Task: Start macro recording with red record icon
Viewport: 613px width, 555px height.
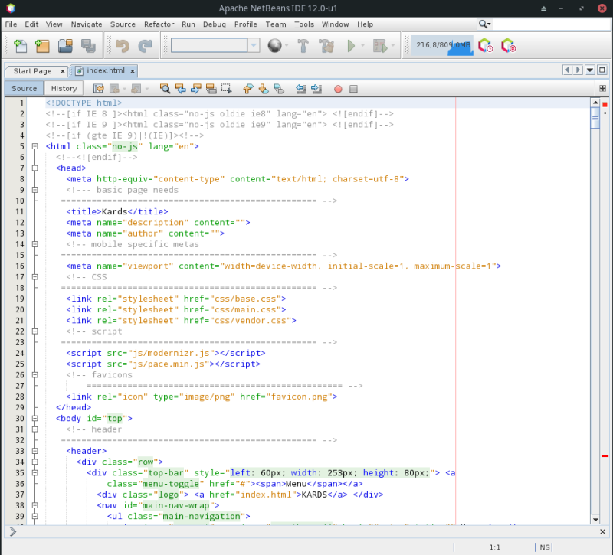Action: coord(337,89)
